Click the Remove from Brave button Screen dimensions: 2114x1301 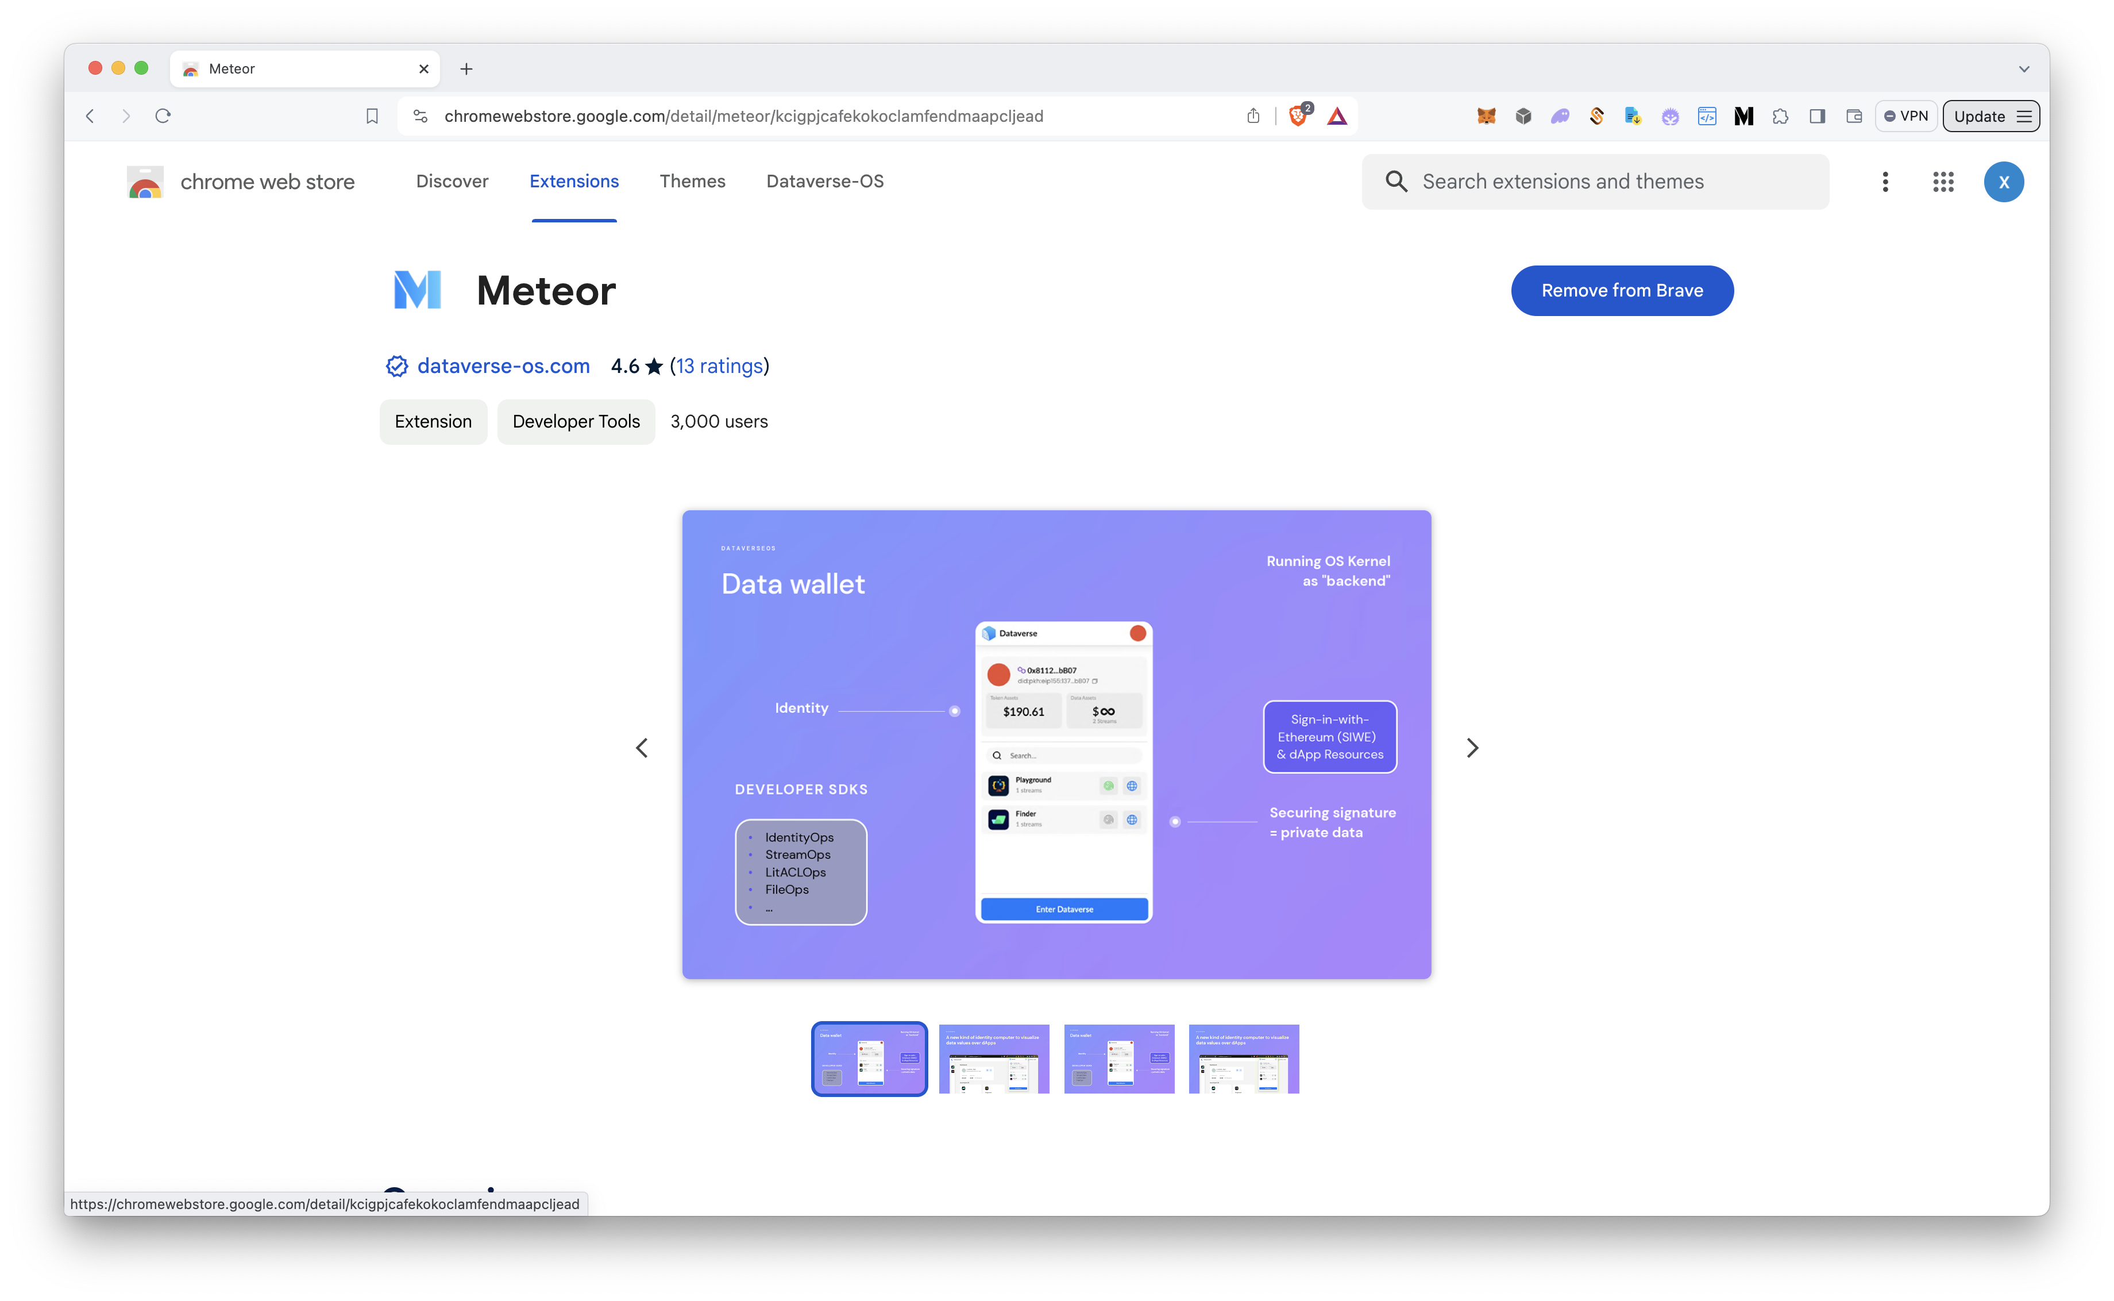(1621, 290)
